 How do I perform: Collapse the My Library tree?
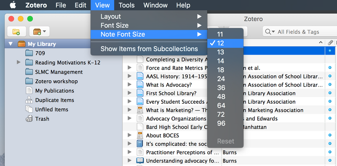[x=10, y=44]
